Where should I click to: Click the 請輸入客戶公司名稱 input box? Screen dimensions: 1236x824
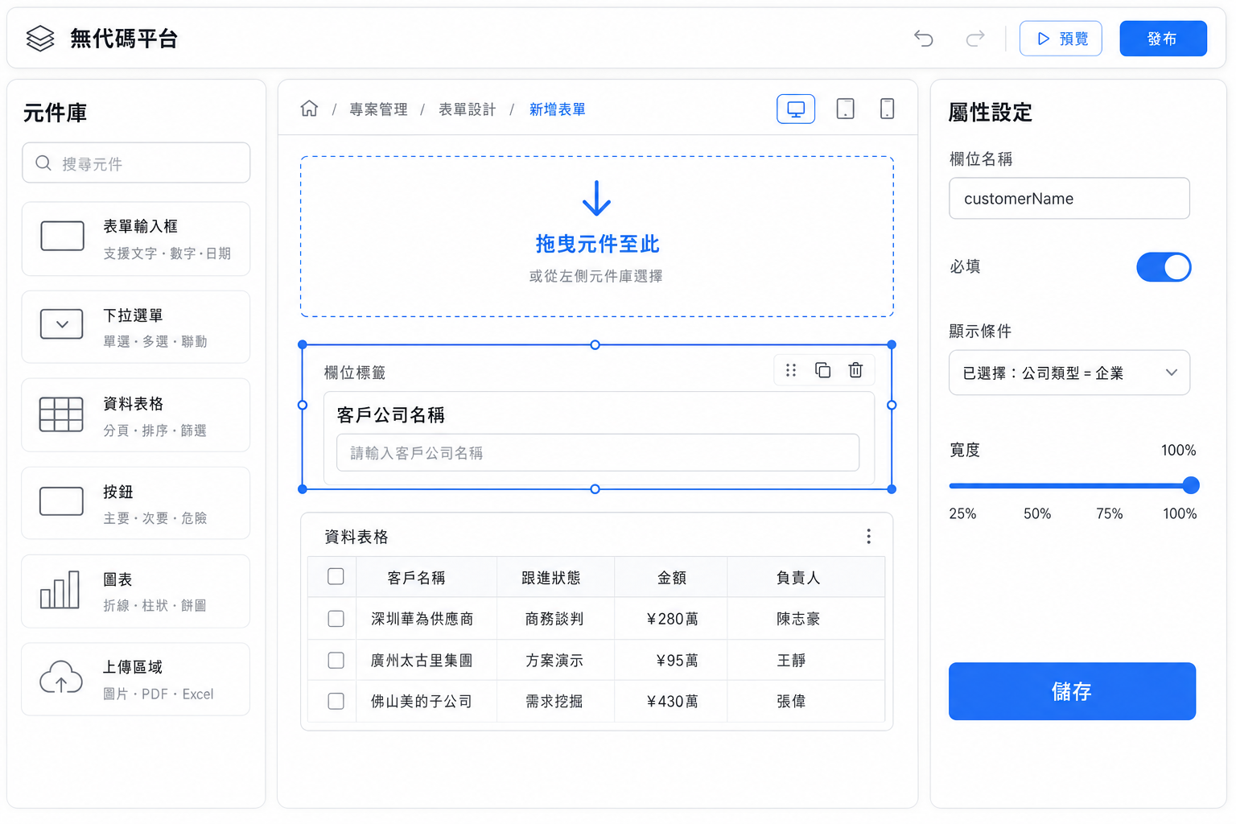(598, 453)
